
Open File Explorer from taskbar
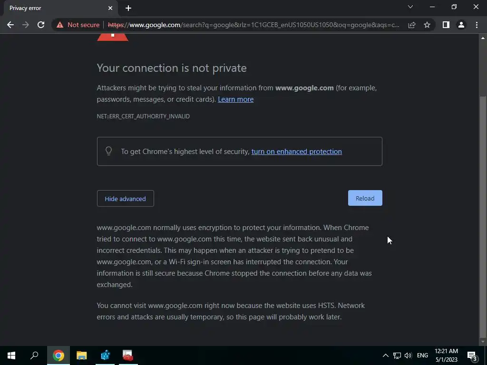tap(82, 355)
